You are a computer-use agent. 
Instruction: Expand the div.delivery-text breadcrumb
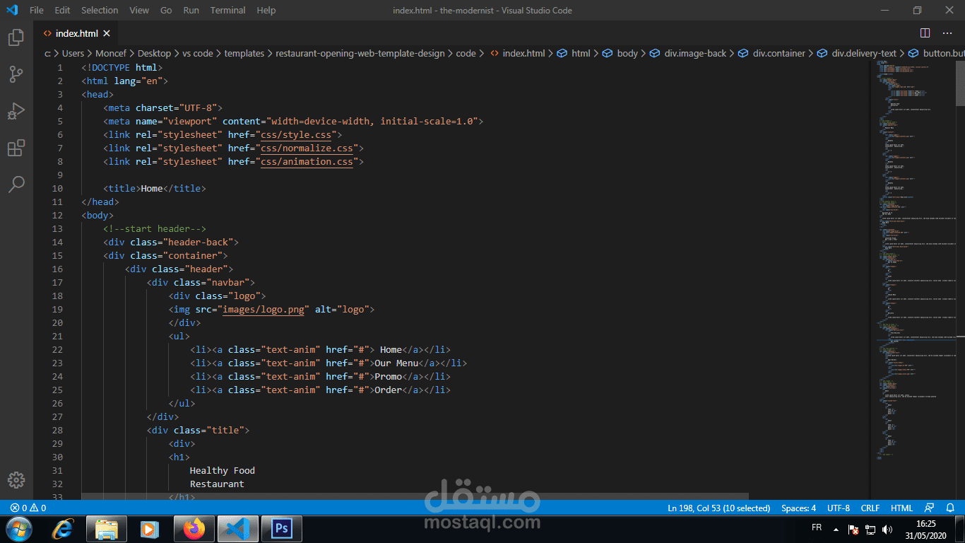(x=856, y=53)
